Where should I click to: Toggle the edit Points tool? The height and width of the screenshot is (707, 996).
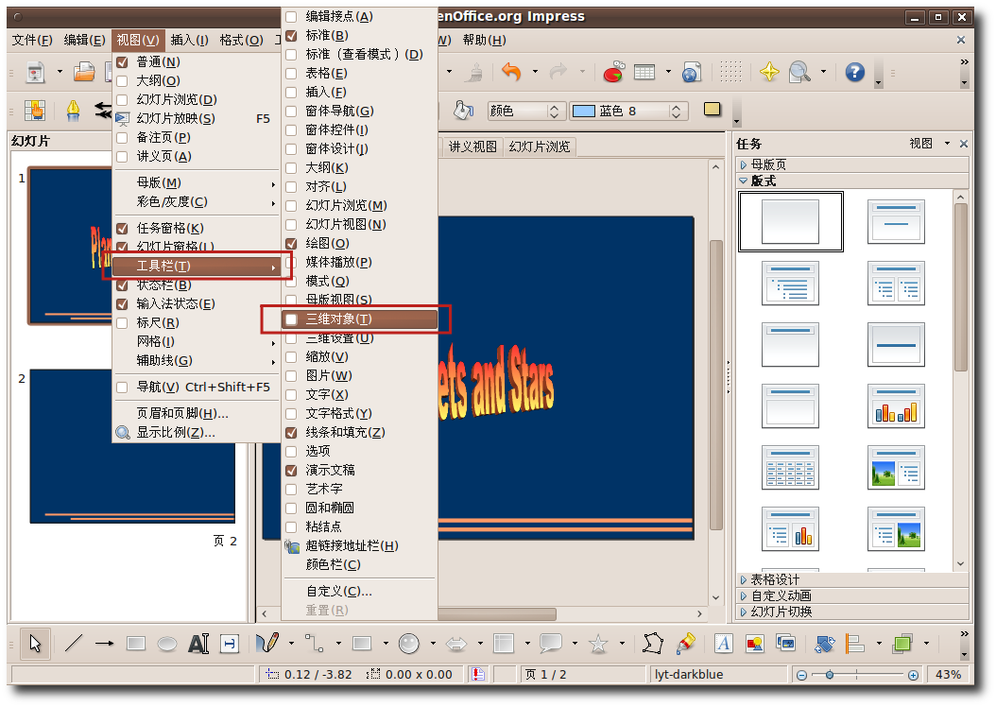pos(653,644)
